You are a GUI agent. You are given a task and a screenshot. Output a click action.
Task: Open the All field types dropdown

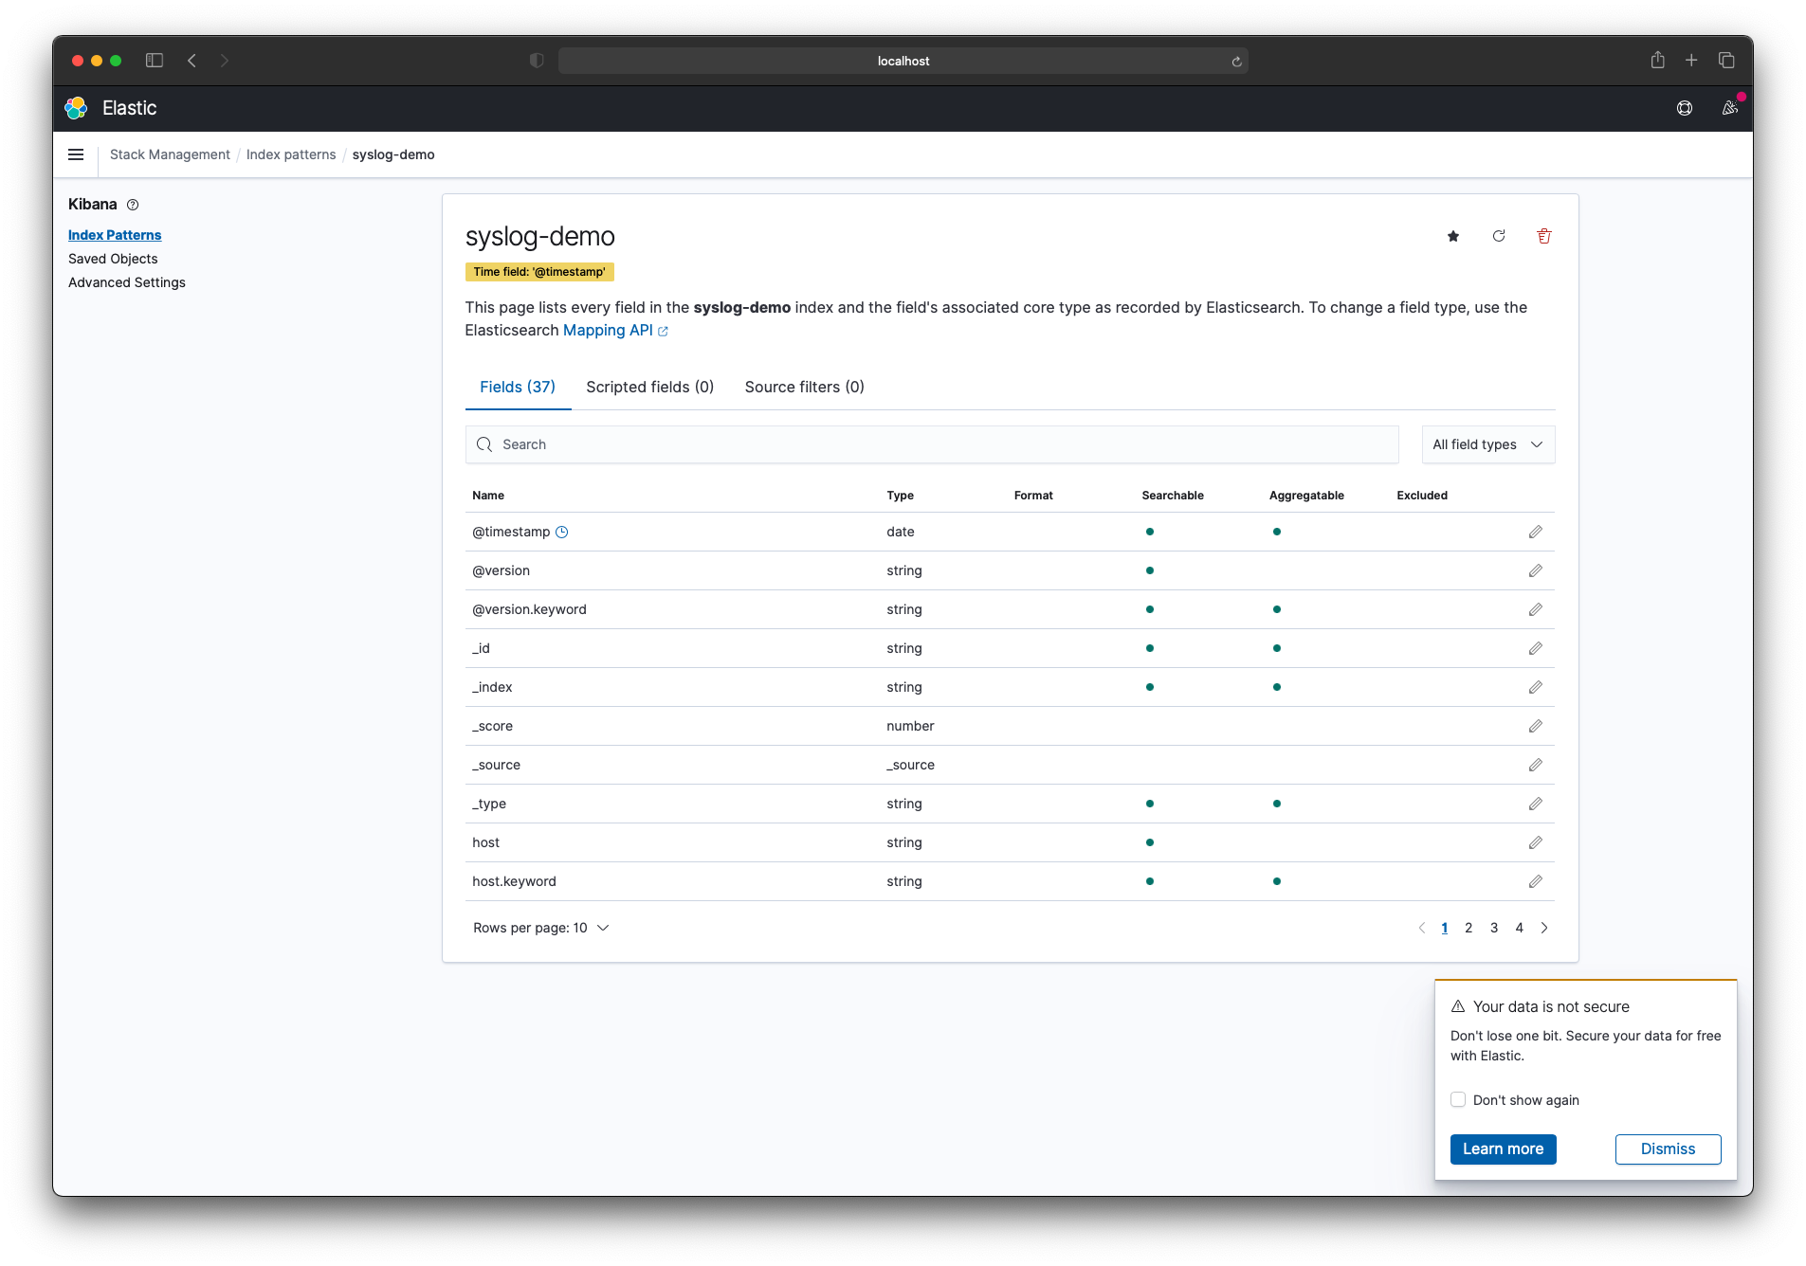[1488, 444]
